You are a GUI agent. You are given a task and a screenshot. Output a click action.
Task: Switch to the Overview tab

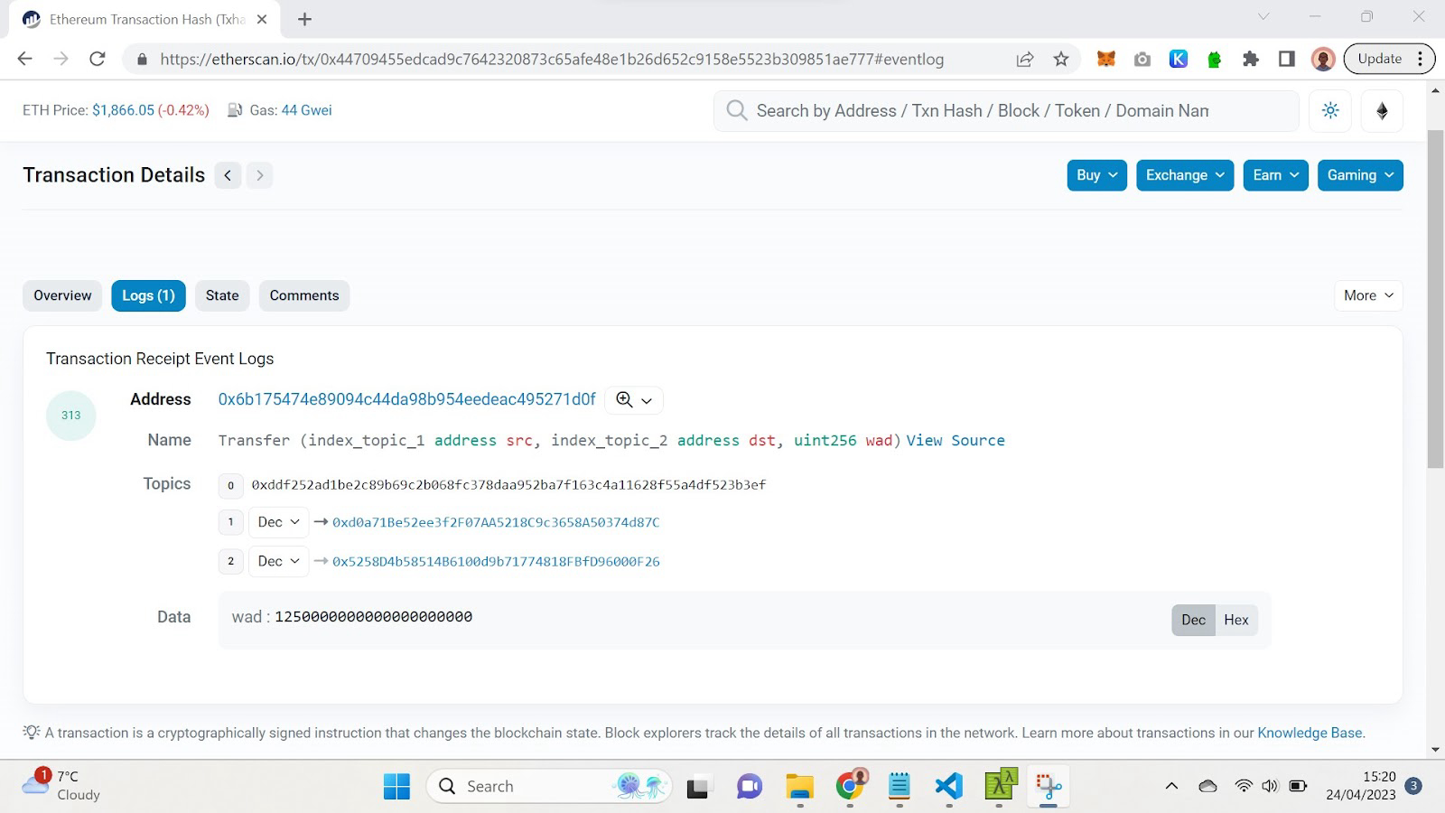coord(62,295)
